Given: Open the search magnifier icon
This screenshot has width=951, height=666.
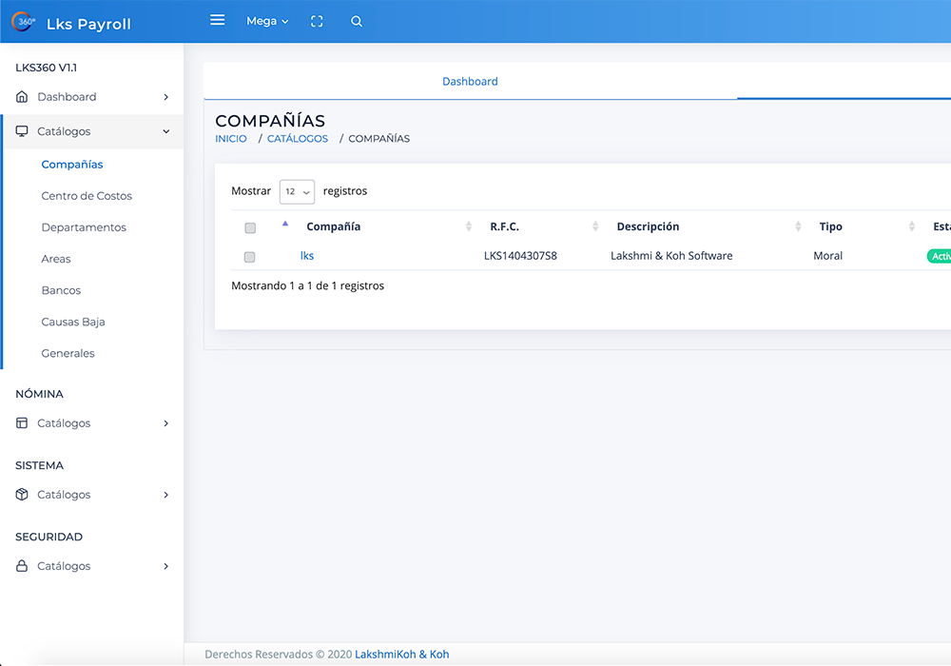Looking at the screenshot, I should 357,21.
